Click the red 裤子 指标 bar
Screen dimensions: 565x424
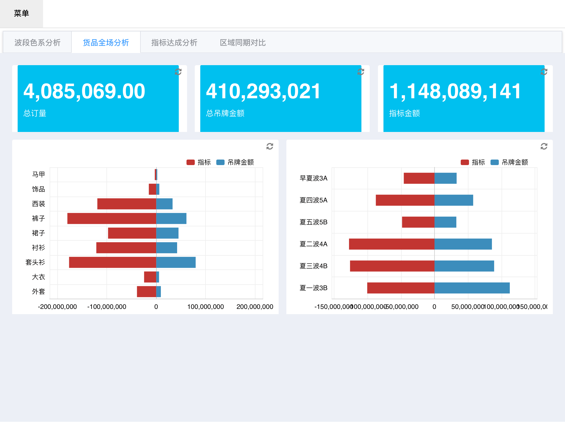coord(112,218)
